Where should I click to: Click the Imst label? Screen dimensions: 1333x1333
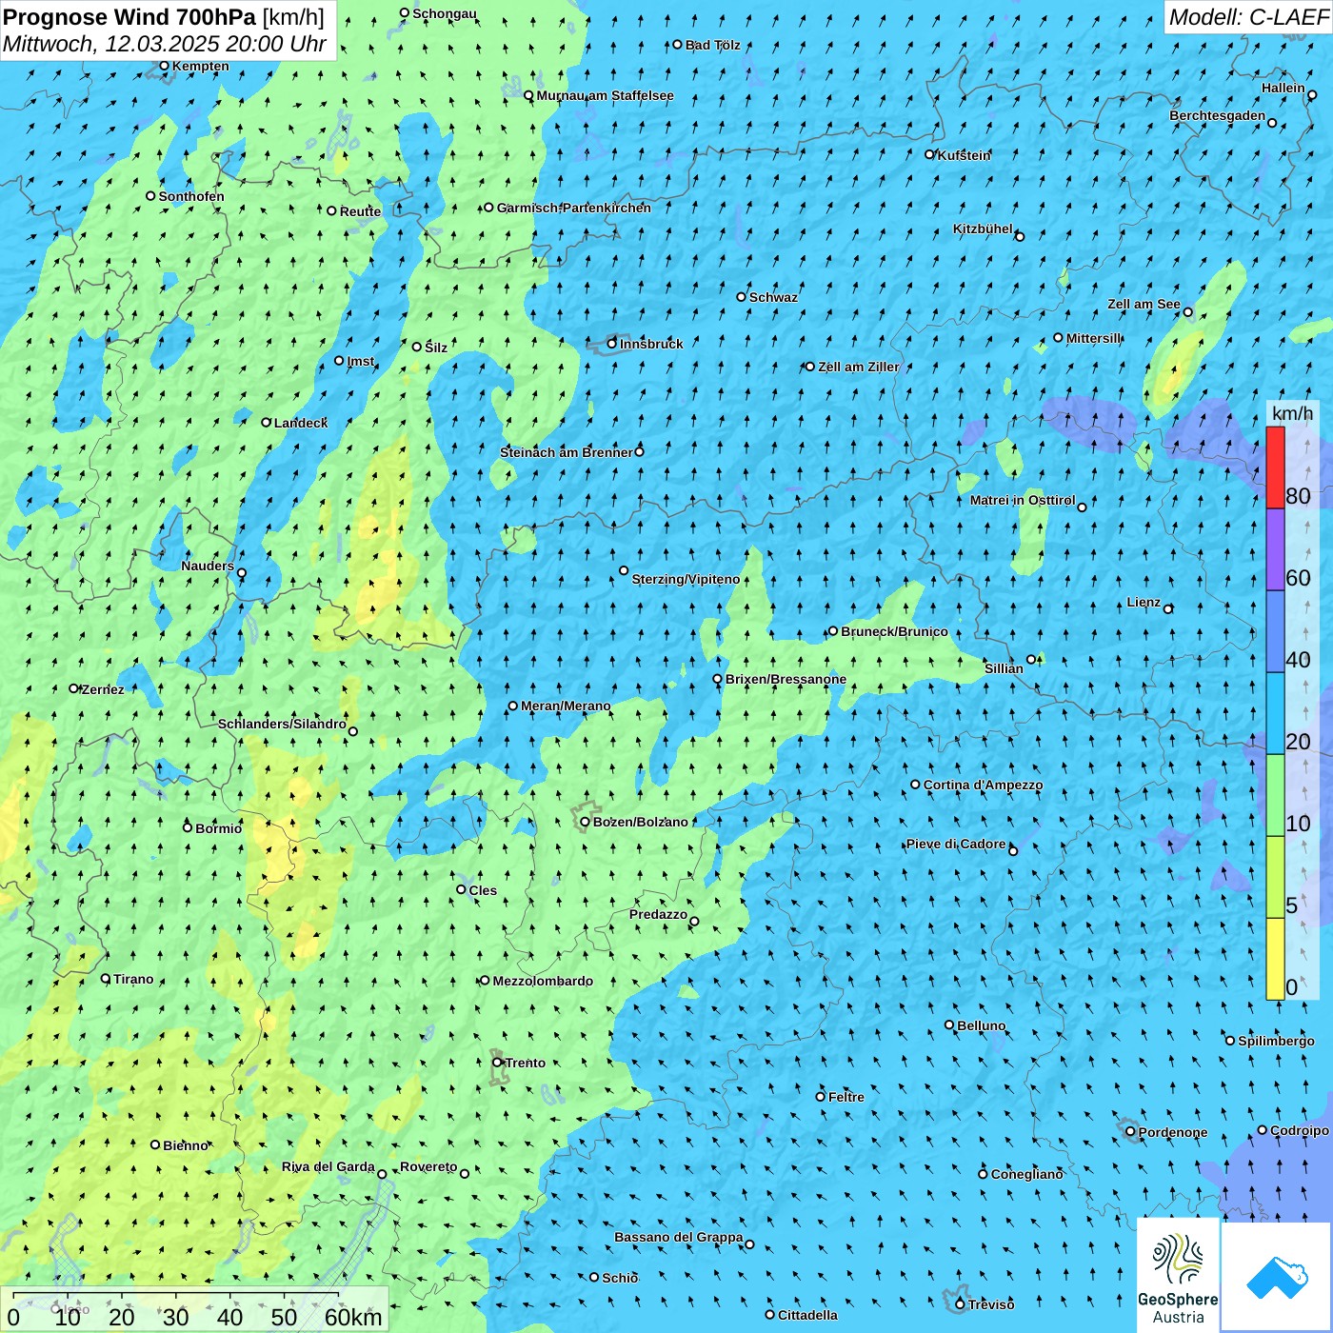click(361, 361)
